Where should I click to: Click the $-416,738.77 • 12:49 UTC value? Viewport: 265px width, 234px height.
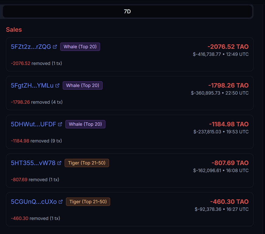(x=221, y=54)
